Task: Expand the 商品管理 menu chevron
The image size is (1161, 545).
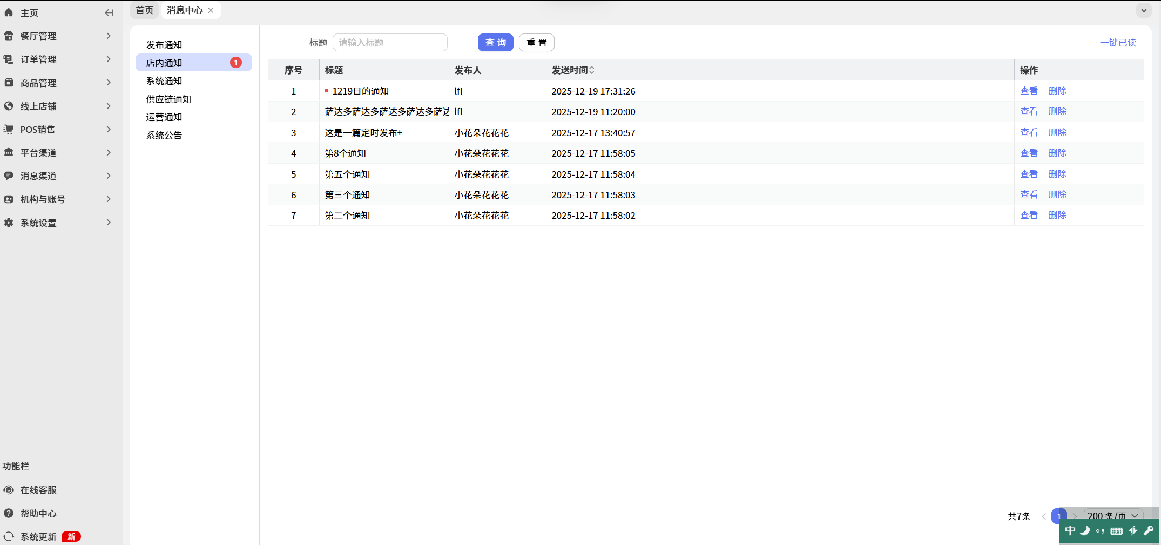Action: pyautogui.click(x=109, y=82)
